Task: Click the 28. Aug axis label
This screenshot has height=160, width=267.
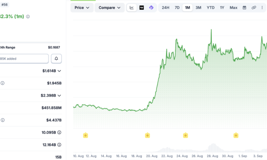Action: coord(212,156)
